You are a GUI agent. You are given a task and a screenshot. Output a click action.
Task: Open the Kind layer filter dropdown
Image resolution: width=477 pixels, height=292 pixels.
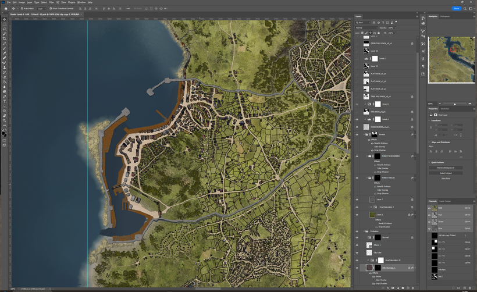[363, 23]
